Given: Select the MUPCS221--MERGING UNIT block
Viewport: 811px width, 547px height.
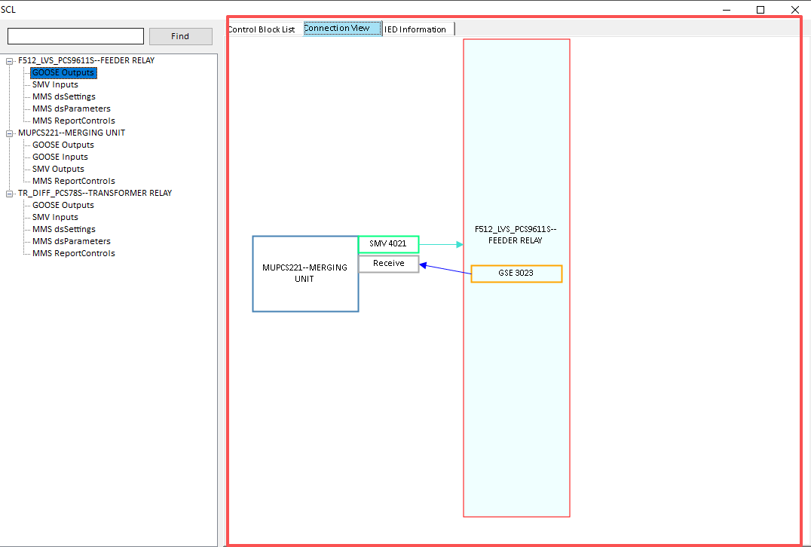Looking at the screenshot, I should [x=305, y=273].
